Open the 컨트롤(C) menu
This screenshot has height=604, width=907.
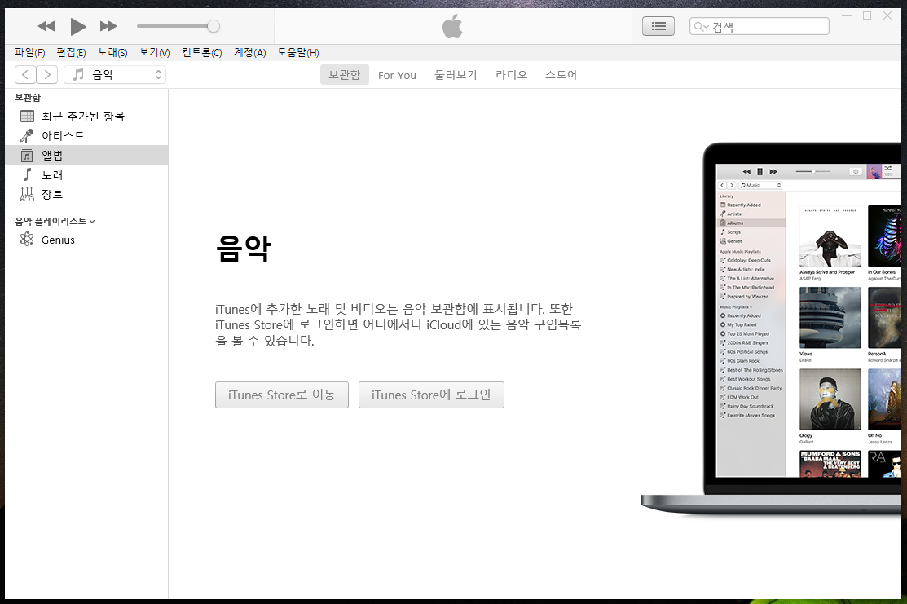click(x=202, y=53)
